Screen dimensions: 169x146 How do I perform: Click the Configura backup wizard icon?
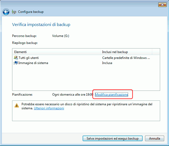click(14, 12)
